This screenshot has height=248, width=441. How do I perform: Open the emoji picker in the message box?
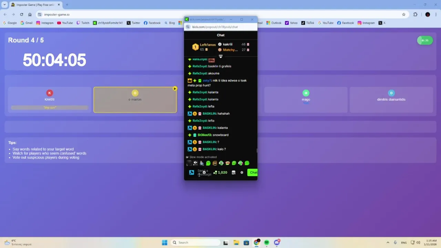pos(204,173)
